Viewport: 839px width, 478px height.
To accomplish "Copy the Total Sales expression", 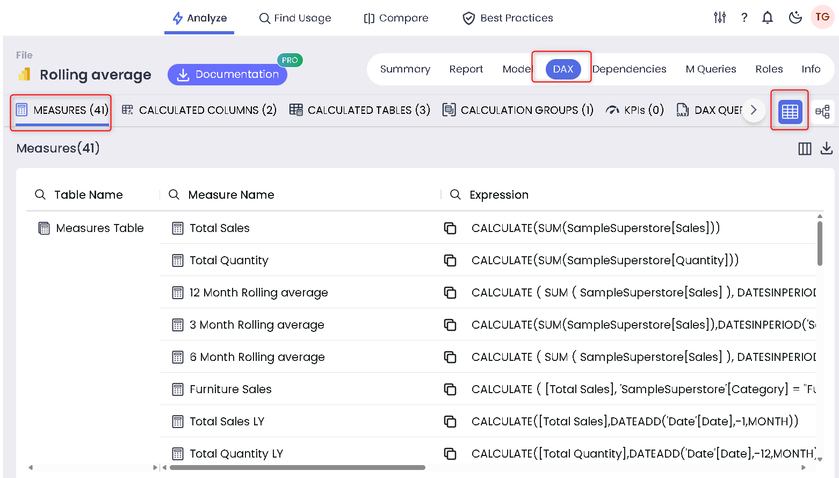I will click(450, 228).
